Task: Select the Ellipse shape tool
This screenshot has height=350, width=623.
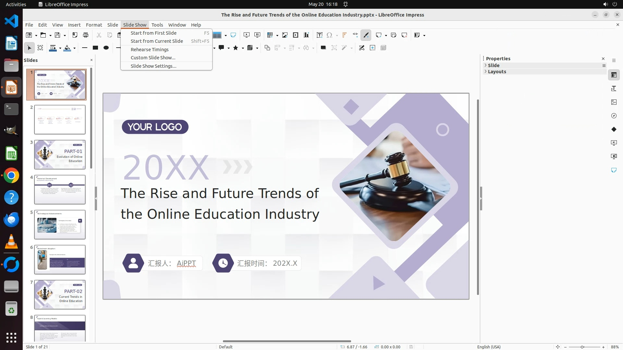Action: point(106,48)
